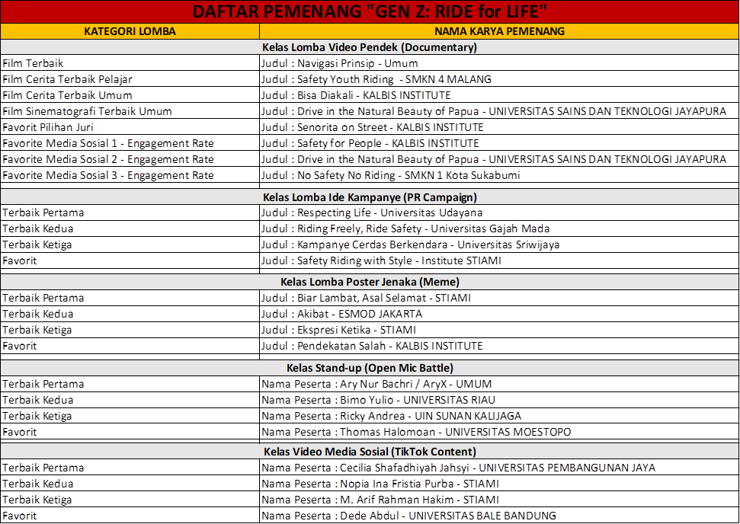Click Nopia Ina Fristia Purba - STIAMI
This screenshot has height=524, width=740.
[499, 484]
